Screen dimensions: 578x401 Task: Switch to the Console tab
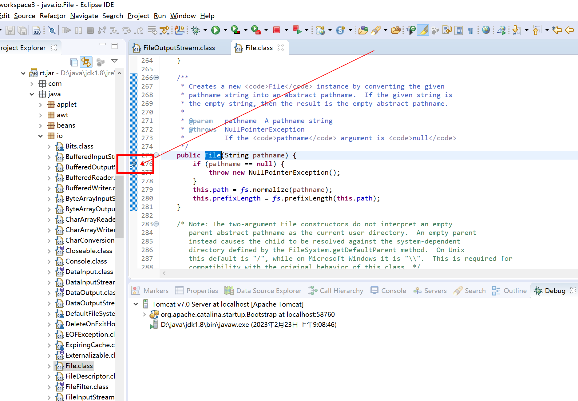click(x=388, y=291)
